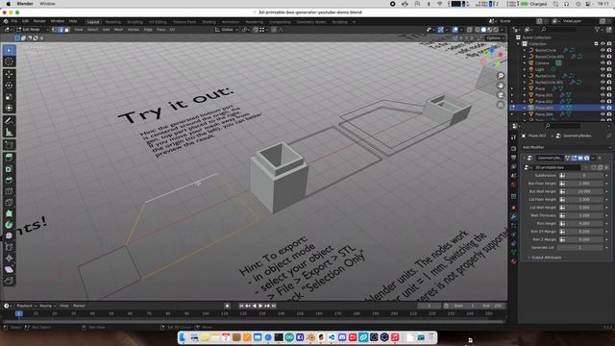Hide the Camera object in outliner
The height and width of the screenshot is (346, 615).
(603, 63)
